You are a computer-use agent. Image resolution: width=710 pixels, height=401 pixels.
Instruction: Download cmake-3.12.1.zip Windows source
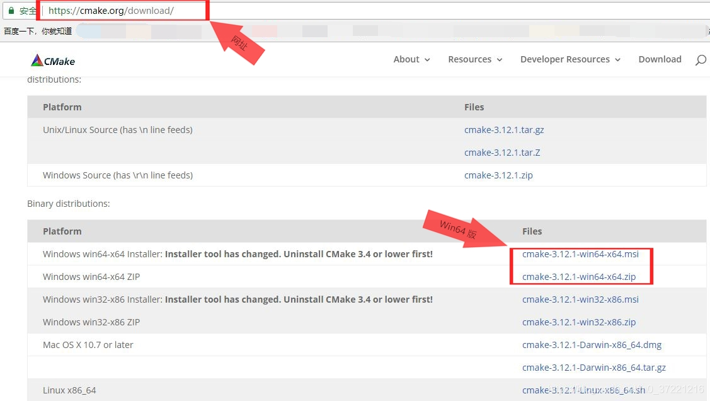pos(498,175)
